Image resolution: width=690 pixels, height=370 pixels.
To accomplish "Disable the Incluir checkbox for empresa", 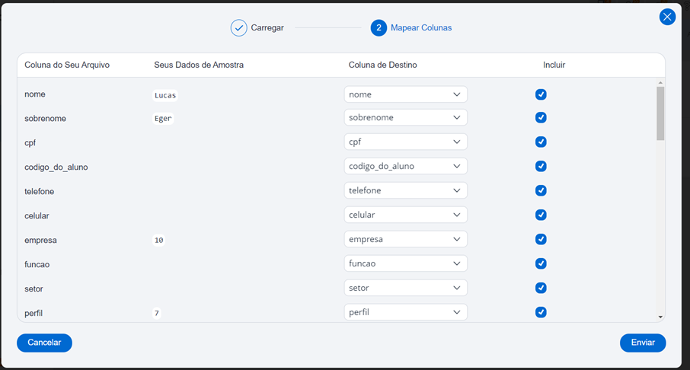I will point(541,239).
